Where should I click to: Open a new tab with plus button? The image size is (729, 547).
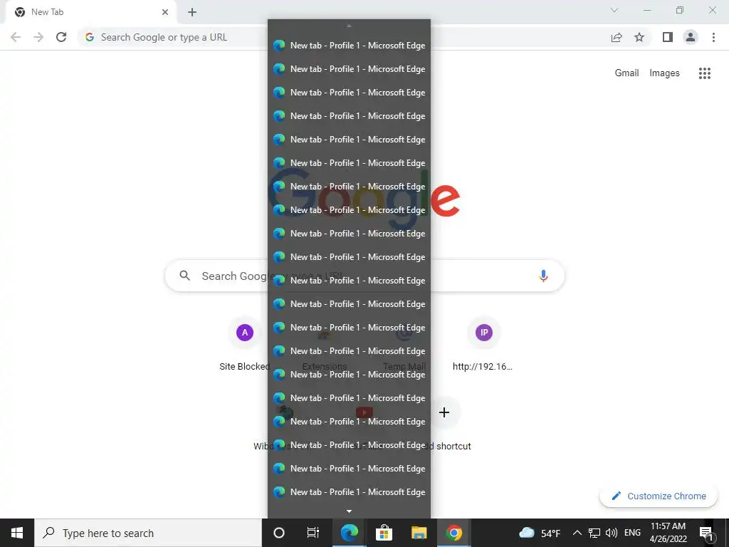(x=192, y=12)
